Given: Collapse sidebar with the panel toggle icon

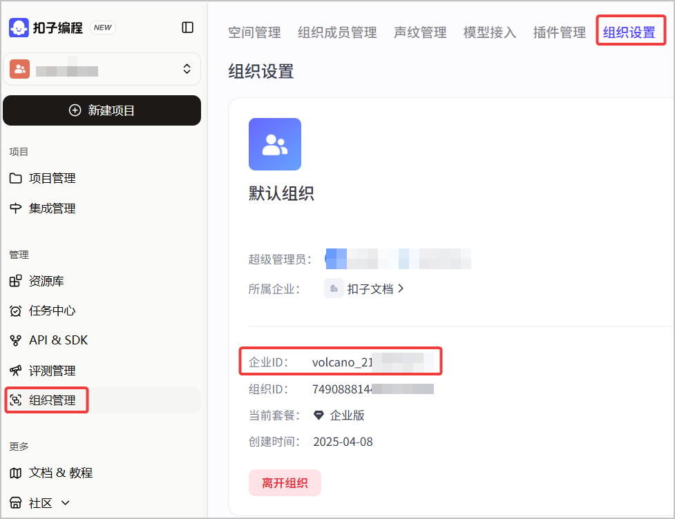Looking at the screenshot, I should (187, 28).
